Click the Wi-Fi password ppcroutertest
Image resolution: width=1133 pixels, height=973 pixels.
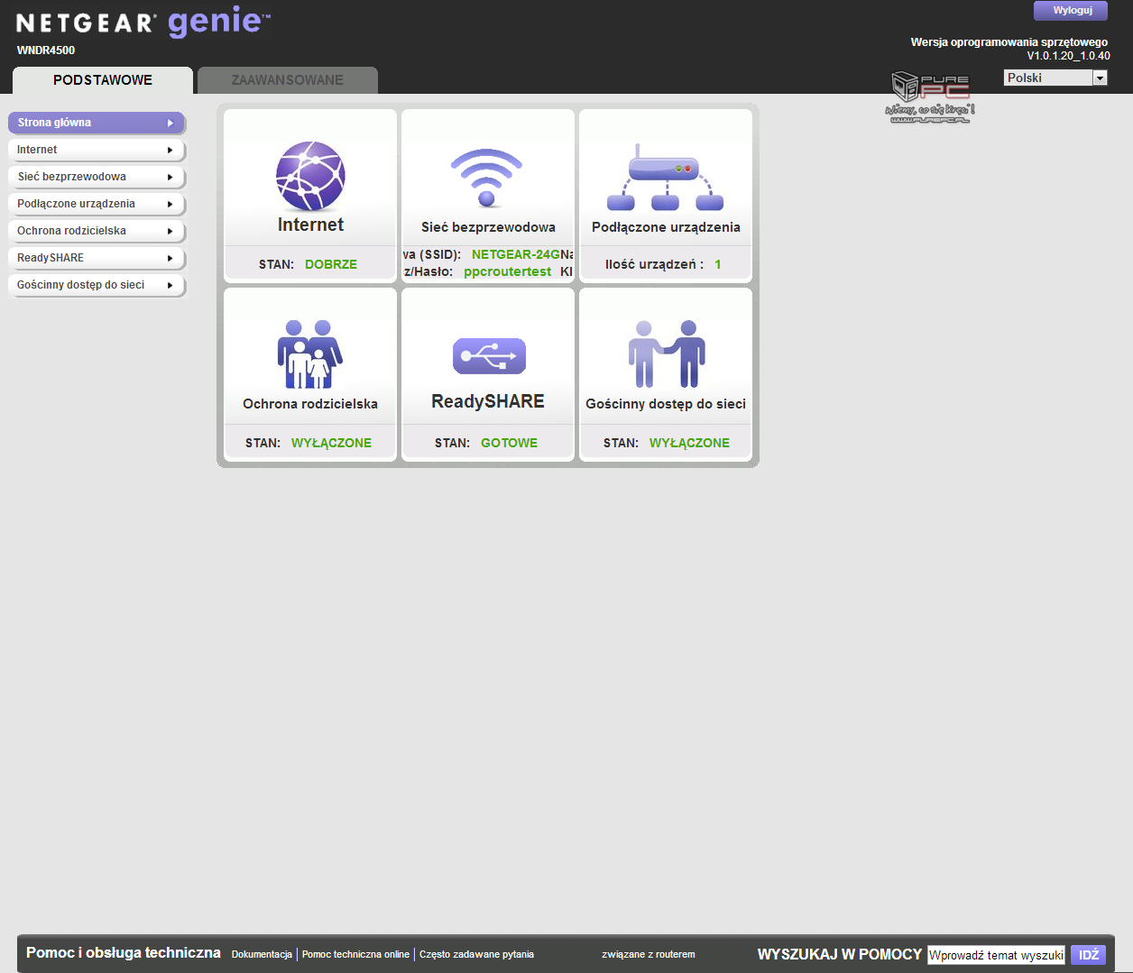[x=507, y=271]
